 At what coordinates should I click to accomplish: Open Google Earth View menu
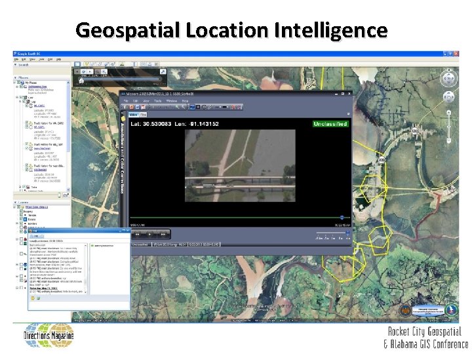(32, 59)
